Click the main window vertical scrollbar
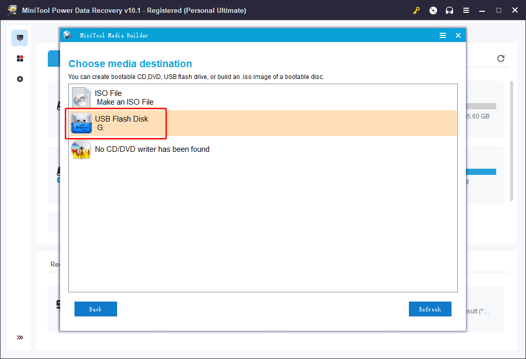 (511, 141)
